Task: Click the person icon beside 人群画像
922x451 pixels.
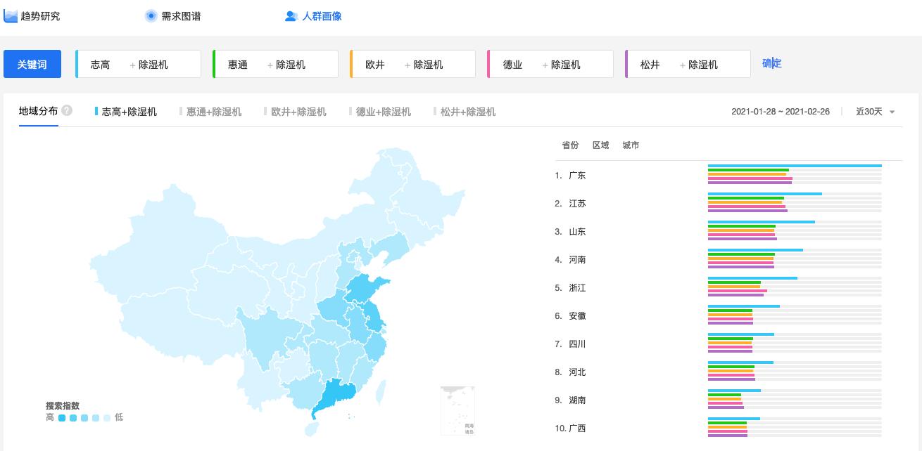Action: 291,16
